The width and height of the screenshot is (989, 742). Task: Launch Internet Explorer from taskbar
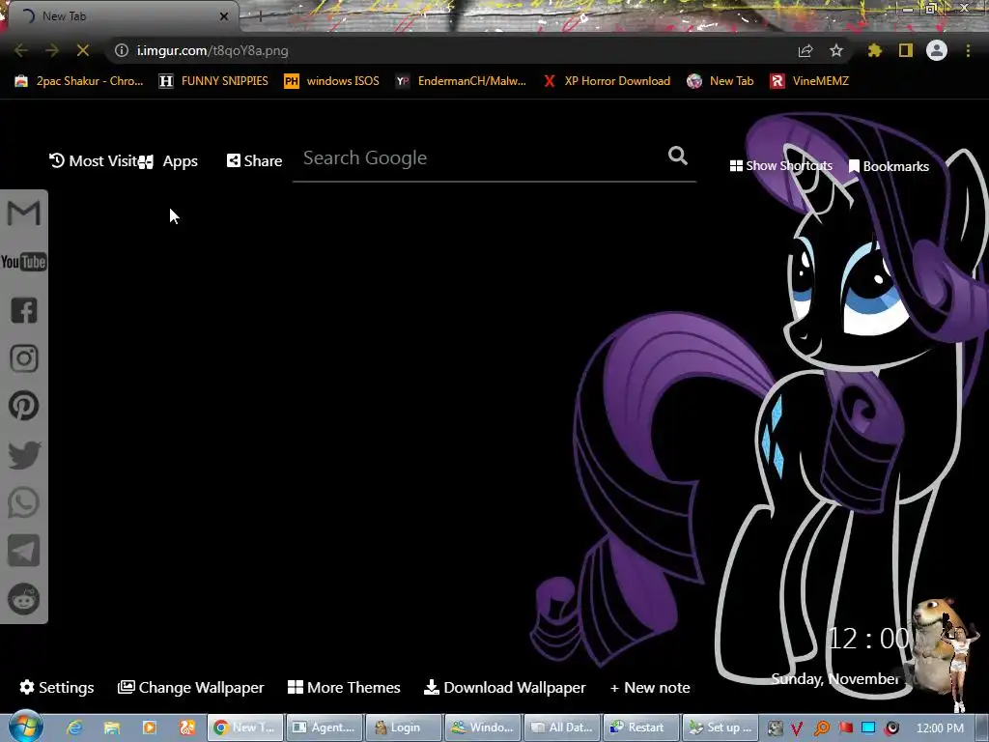click(74, 728)
